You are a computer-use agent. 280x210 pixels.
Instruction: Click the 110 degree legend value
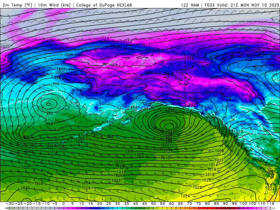click(x=261, y=204)
